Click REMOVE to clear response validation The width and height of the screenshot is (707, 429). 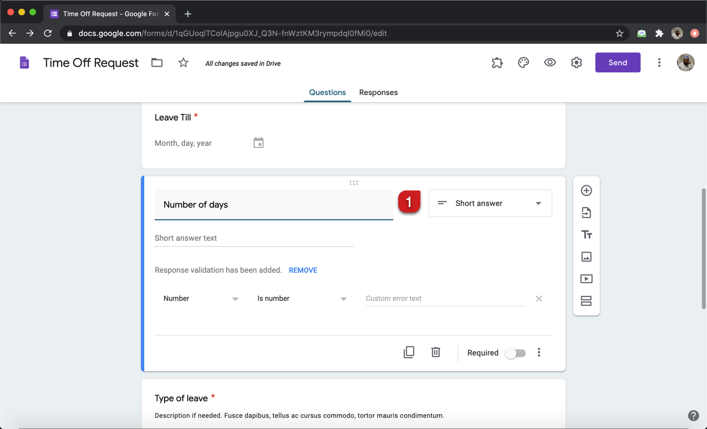tap(303, 271)
